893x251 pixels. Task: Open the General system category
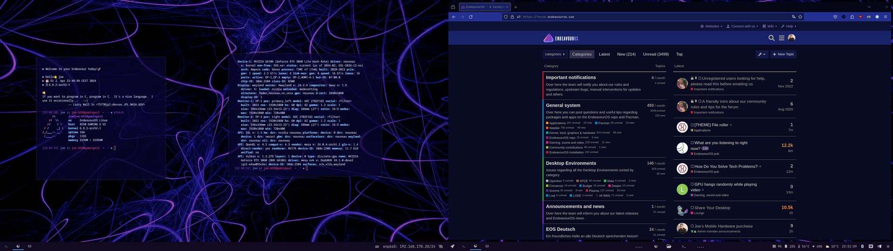coord(563,106)
